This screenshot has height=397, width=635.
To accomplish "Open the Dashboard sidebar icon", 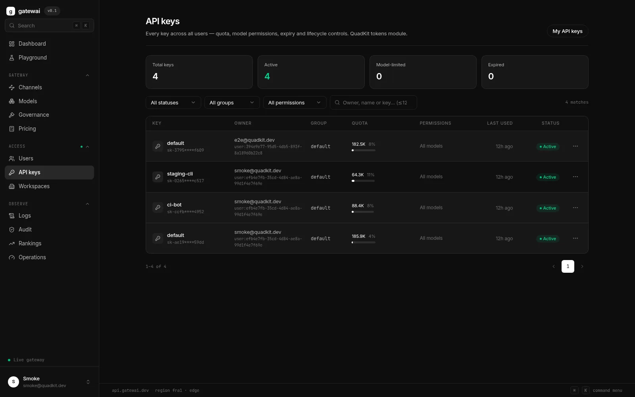I will click(x=12, y=44).
